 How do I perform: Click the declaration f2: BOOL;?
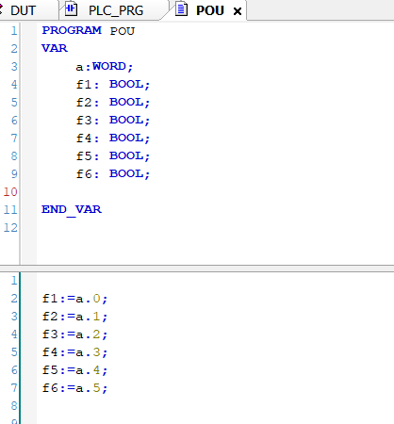113,102
